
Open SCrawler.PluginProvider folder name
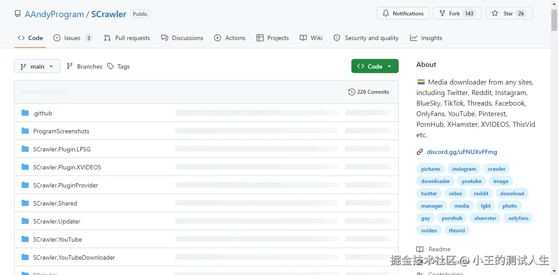click(x=66, y=185)
